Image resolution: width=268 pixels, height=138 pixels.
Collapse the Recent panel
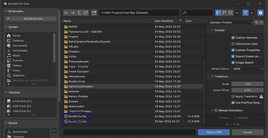click(6, 123)
